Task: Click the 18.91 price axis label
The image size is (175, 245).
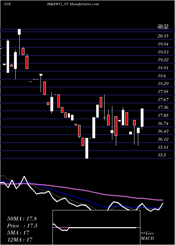Action: pos(163,68)
